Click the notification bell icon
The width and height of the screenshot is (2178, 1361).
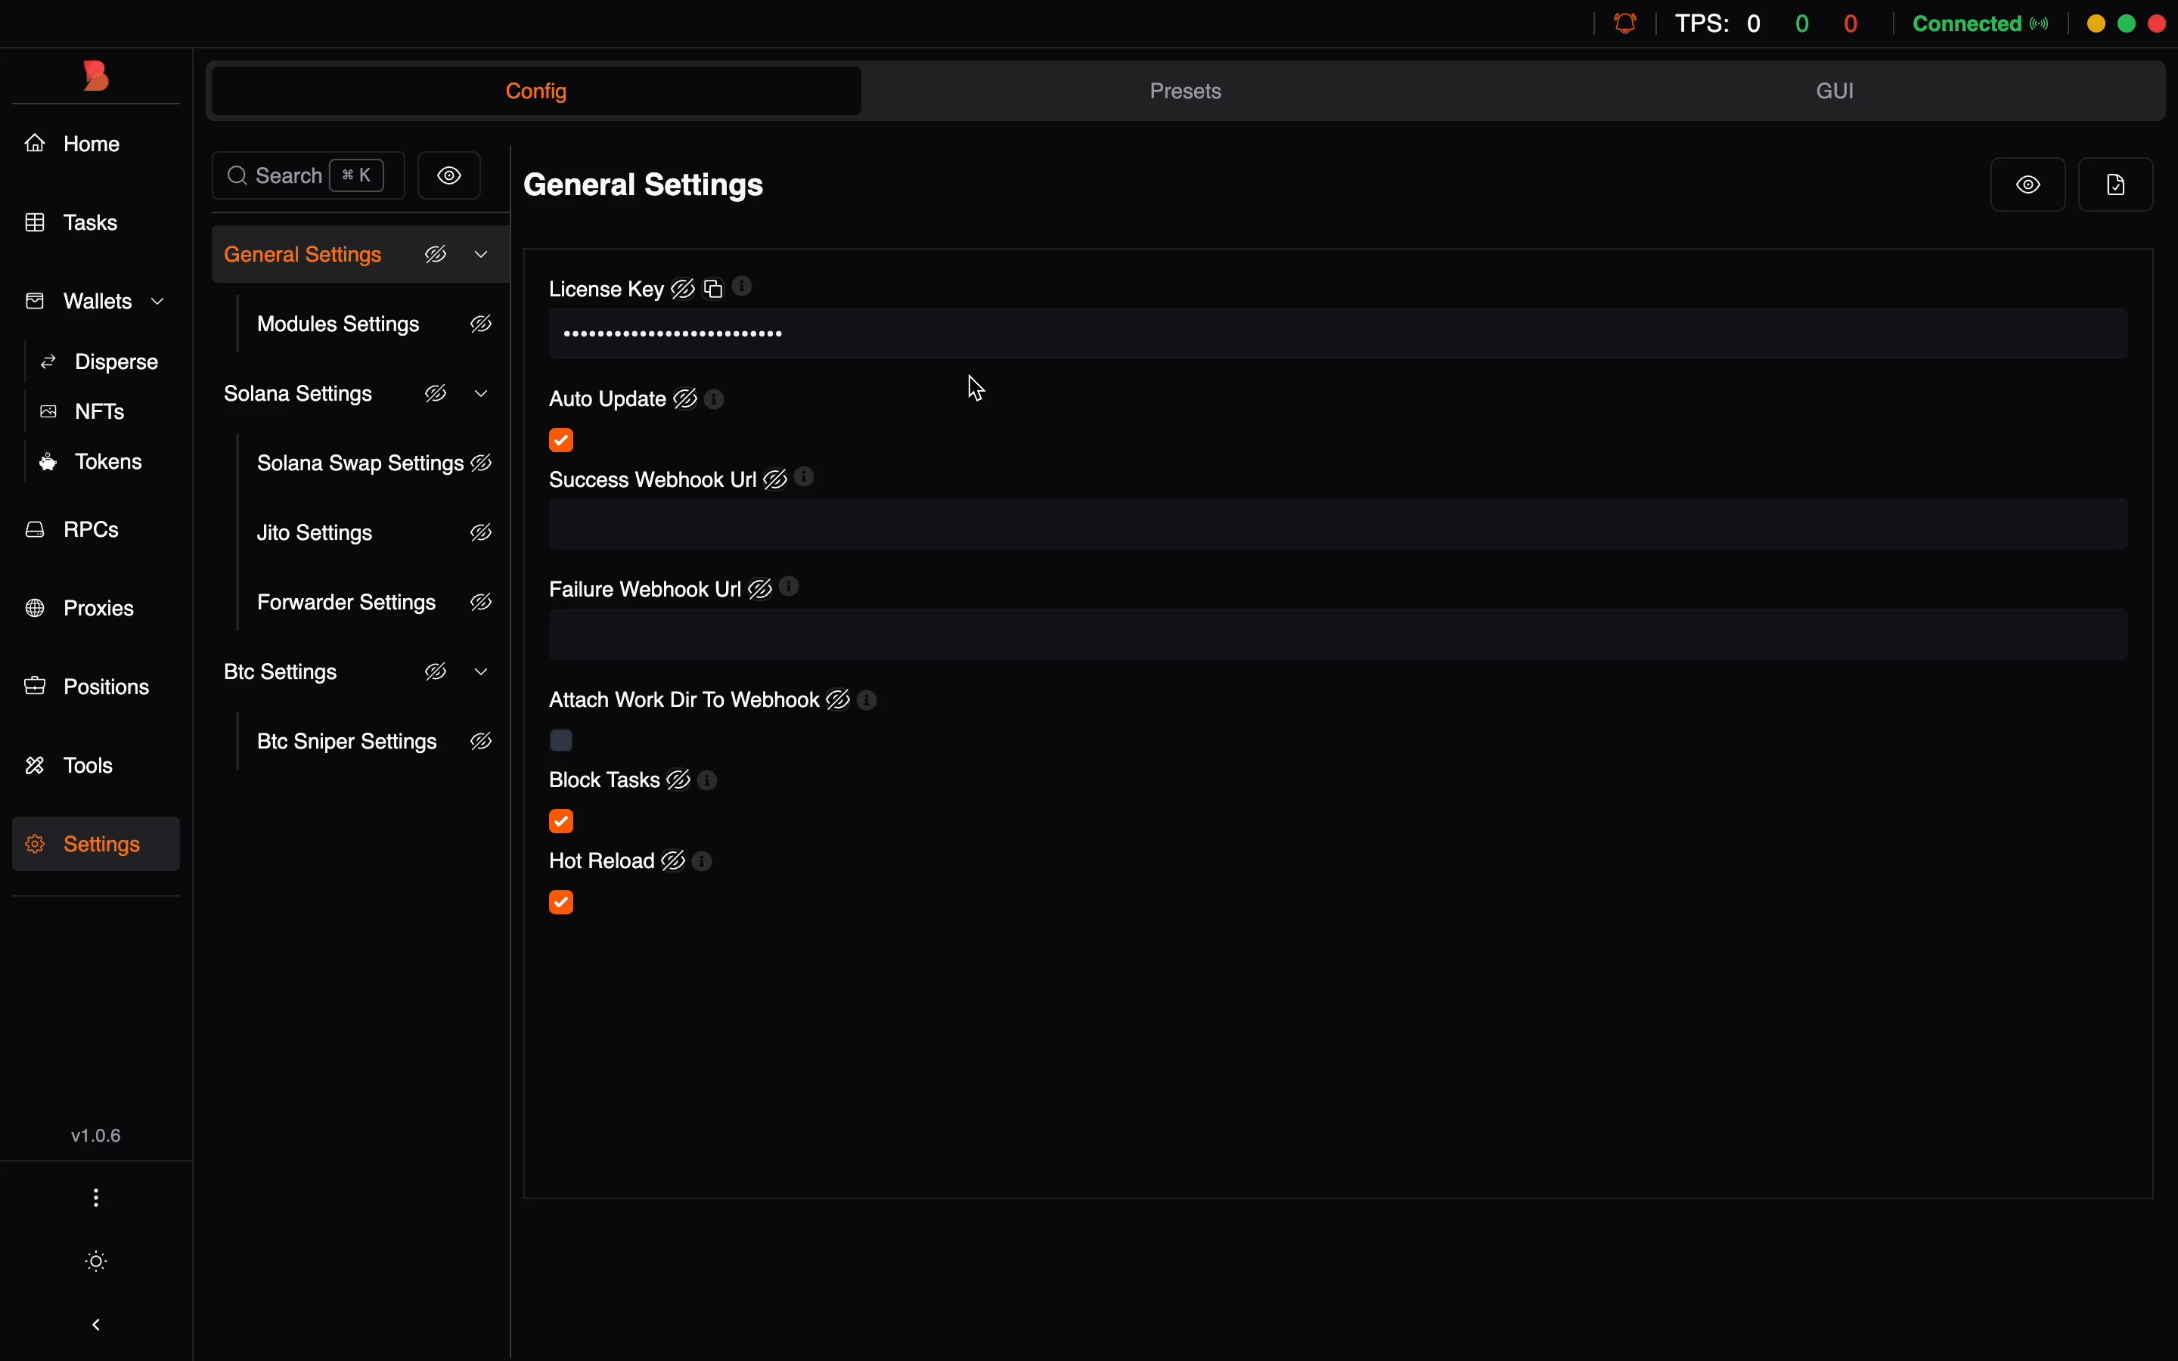pos(1625,23)
